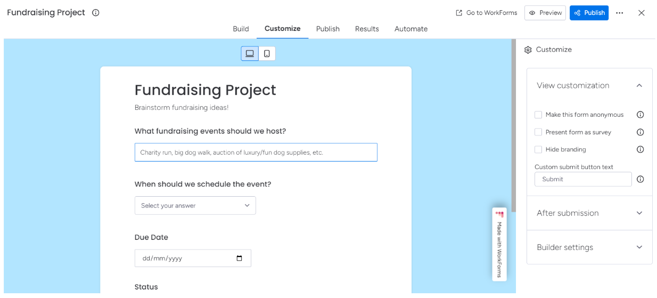Click Go to WorkForms link
The width and height of the screenshot is (657, 298).
[486, 13]
